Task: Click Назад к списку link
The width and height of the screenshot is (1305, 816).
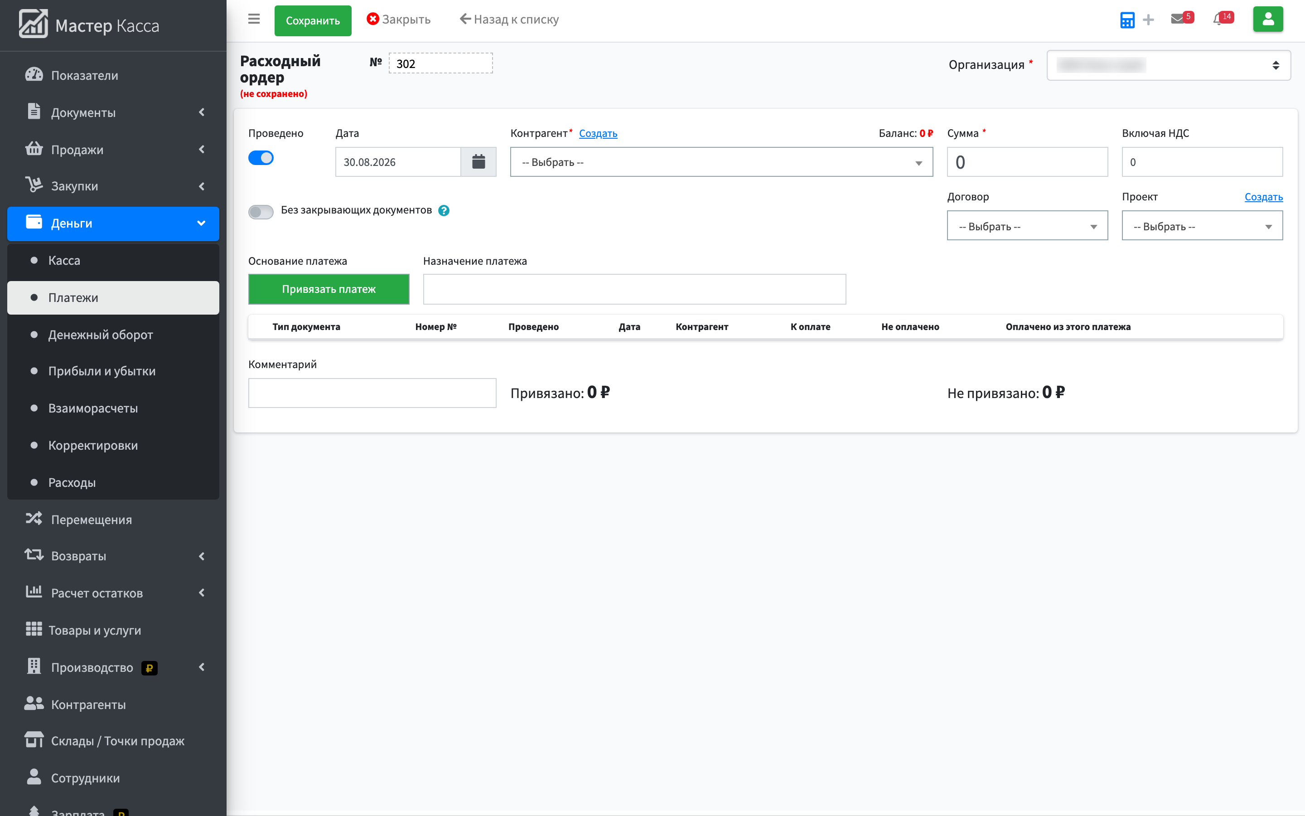Action: pos(509,19)
